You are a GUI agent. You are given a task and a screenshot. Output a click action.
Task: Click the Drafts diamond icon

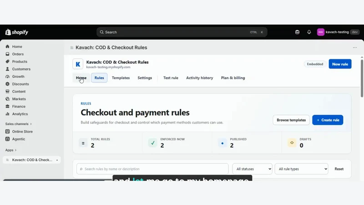pyautogui.click(x=292, y=143)
